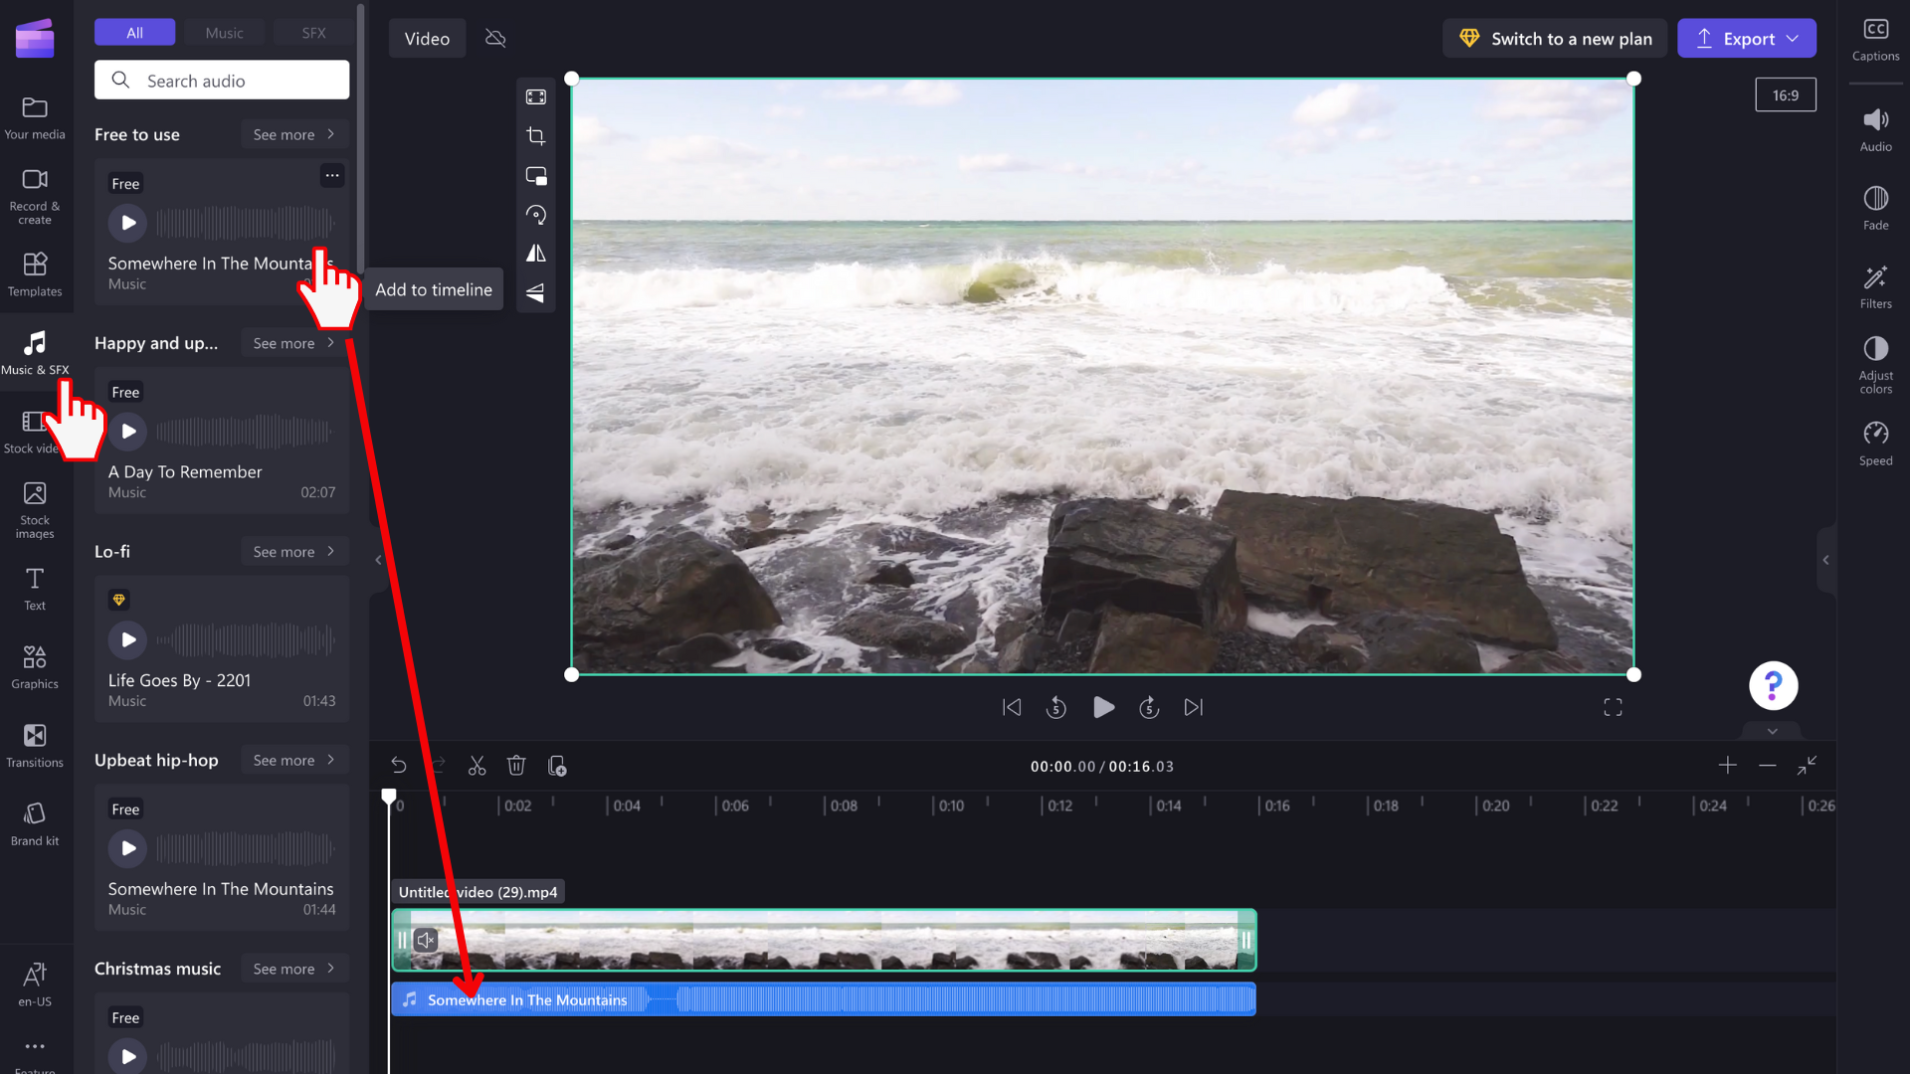Expand Upbeat hip-hop See more
This screenshot has height=1074, width=1910.
(294, 760)
